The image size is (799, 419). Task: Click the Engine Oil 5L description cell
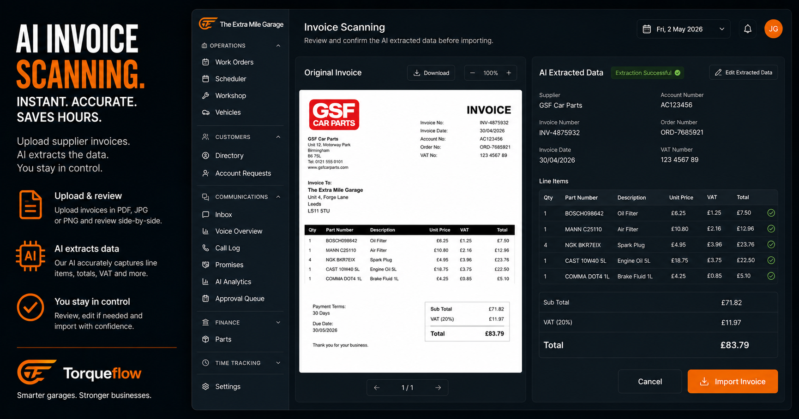634,260
